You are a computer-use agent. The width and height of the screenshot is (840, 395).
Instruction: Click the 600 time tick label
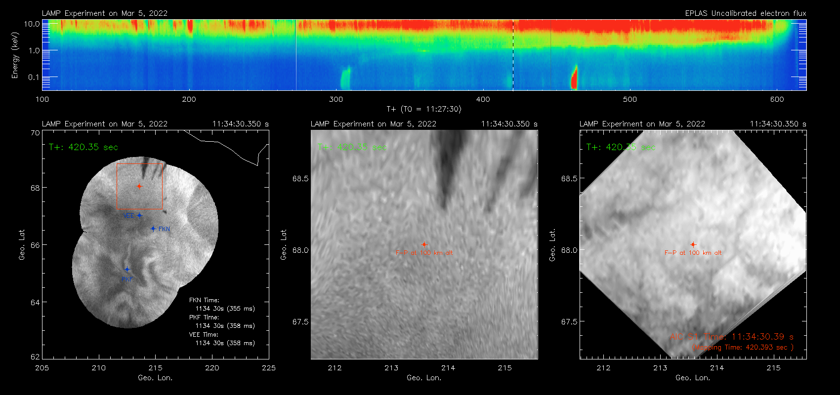coord(777,99)
